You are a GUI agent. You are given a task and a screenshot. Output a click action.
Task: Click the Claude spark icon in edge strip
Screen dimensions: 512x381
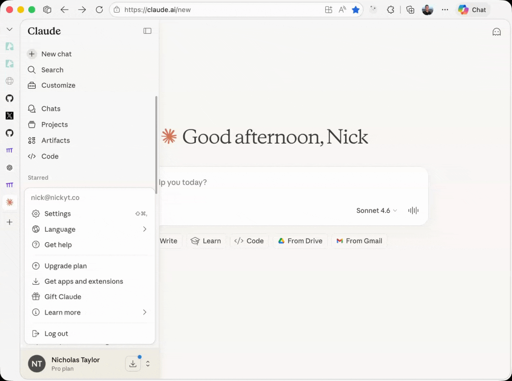(10, 202)
